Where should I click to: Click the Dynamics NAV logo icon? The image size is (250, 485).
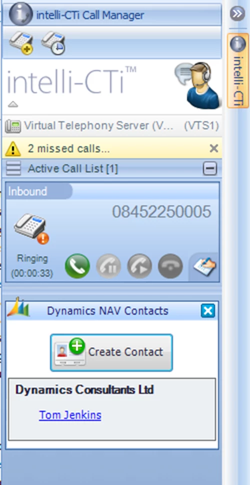pyautogui.click(x=18, y=308)
